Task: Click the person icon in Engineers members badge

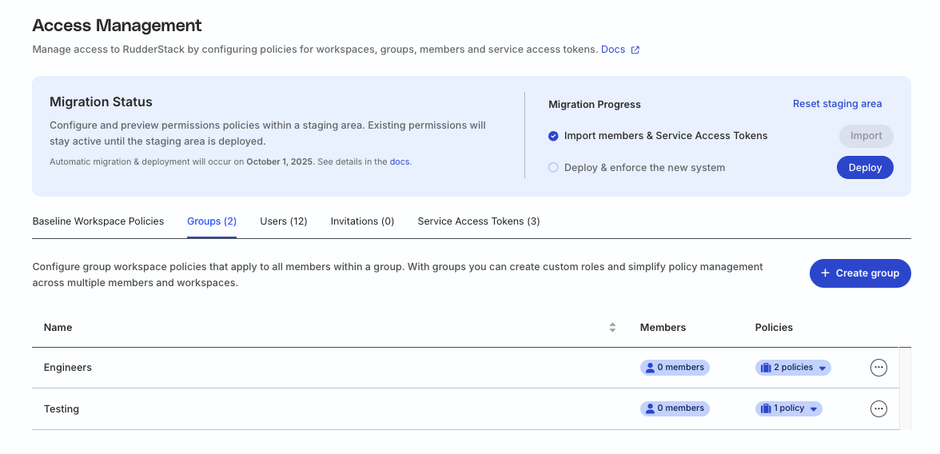Action: point(650,368)
